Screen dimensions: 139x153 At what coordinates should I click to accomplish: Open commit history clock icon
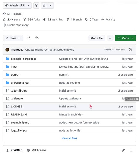coord(130,49)
